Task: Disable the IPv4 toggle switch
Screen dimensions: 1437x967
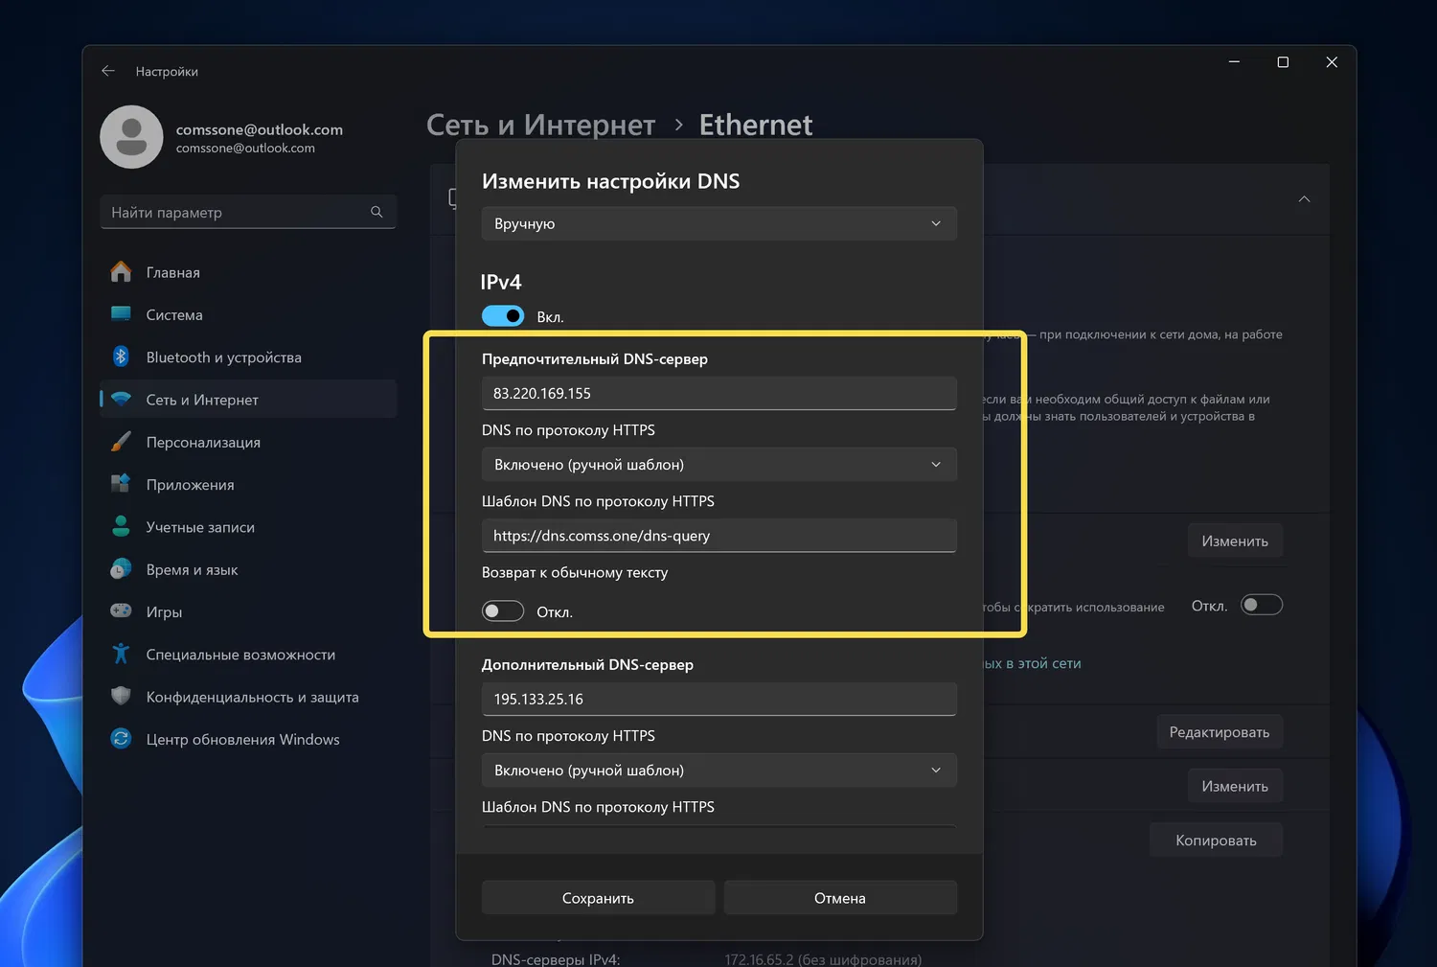Action: [x=503, y=316]
